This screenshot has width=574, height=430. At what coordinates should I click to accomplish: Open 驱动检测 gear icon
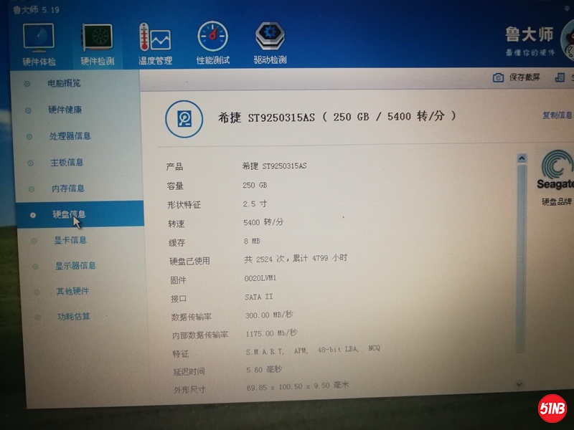(270, 36)
